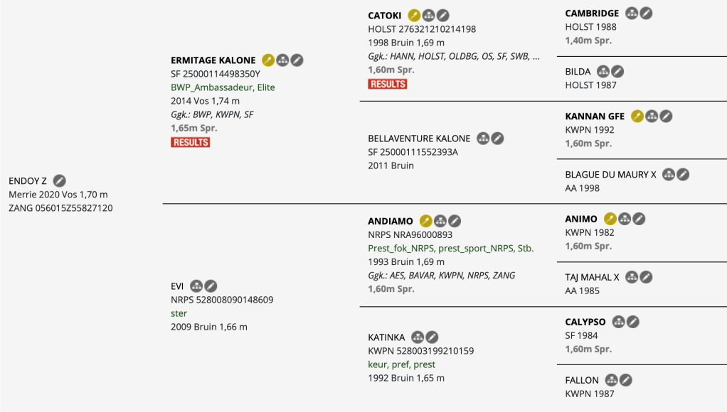Viewport: 727px width, 412px height.
Task: Select the Andiamo horse name link
Action: (x=391, y=221)
